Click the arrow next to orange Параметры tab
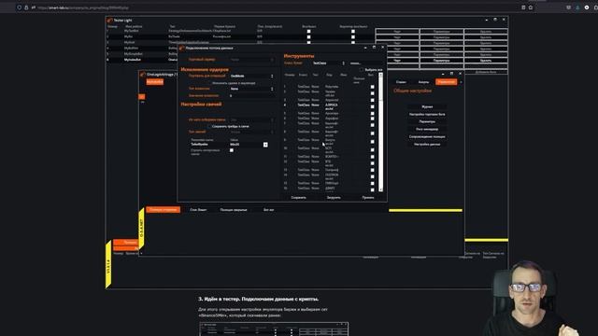 [x=461, y=82]
